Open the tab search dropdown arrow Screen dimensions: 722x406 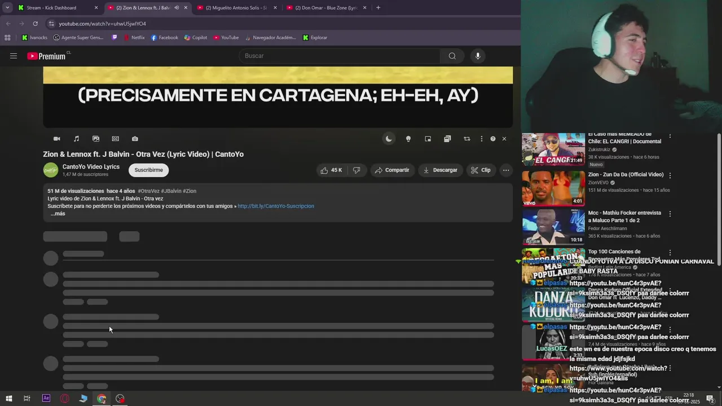tap(7, 8)
